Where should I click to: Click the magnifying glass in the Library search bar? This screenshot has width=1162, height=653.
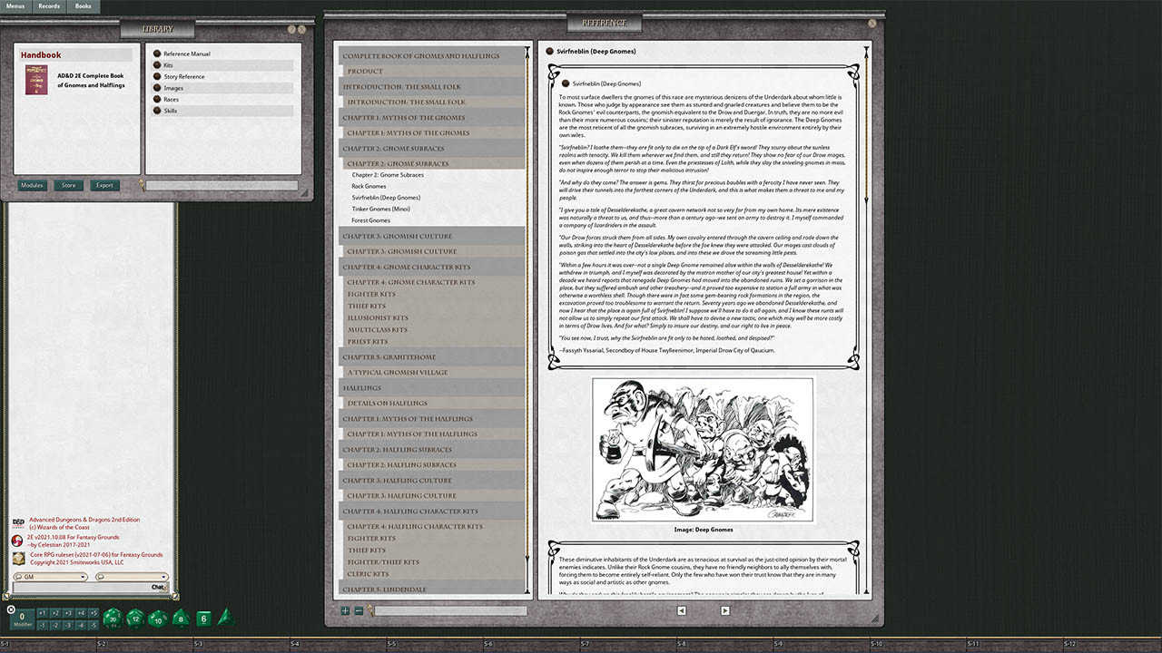click(x=142, y=183)
